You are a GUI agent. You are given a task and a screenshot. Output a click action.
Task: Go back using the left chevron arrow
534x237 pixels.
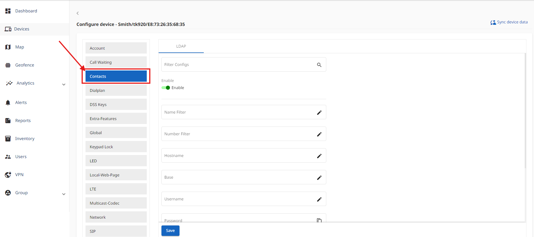[x=78, y=13]
